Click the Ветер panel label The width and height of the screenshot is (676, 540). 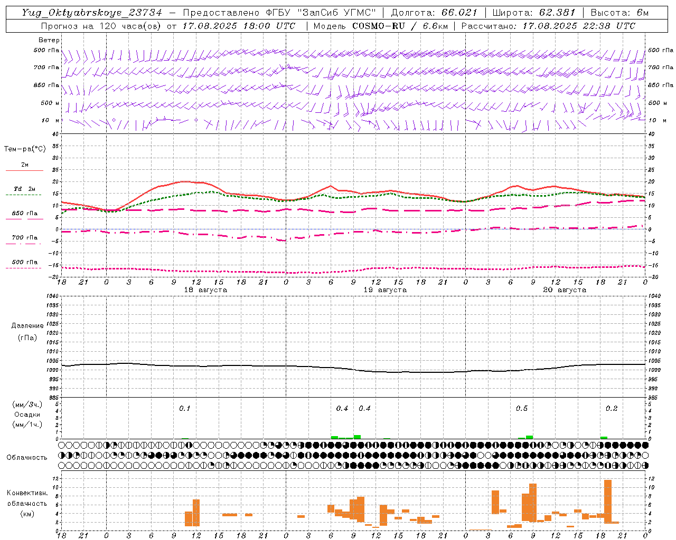(49, 40)
